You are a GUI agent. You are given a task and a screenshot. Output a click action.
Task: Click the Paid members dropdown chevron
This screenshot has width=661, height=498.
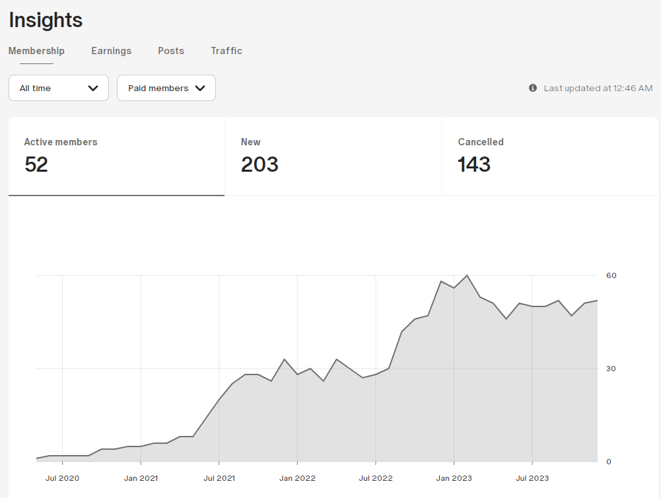[x=200, y=88]
